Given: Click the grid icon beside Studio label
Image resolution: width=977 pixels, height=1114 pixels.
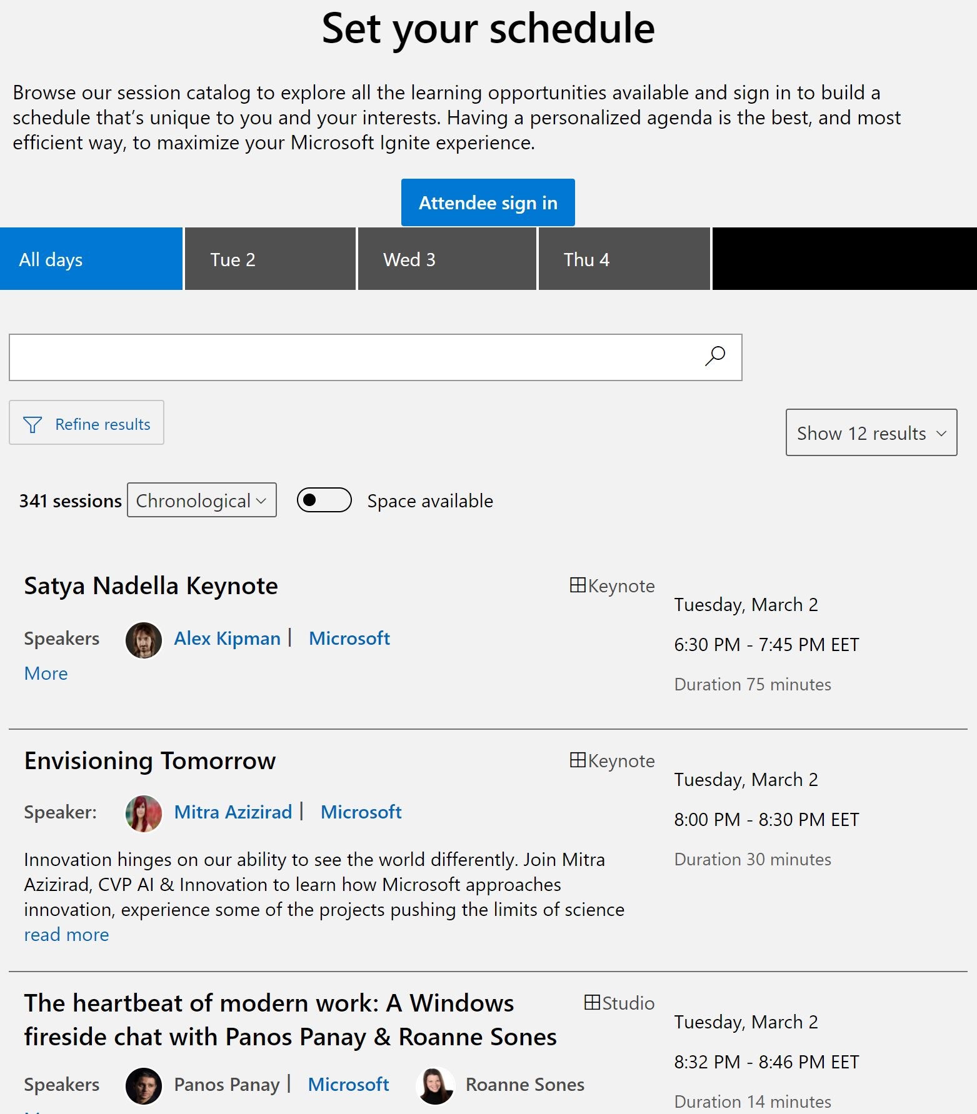Looking at the screenshot, I should (592, 1002).
